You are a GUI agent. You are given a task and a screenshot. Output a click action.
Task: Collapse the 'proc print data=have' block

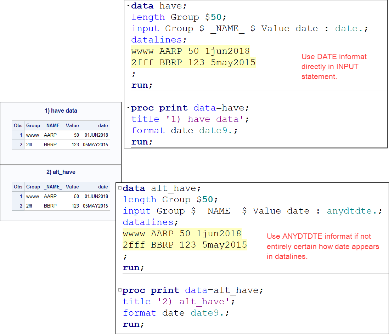pos(128,108)
